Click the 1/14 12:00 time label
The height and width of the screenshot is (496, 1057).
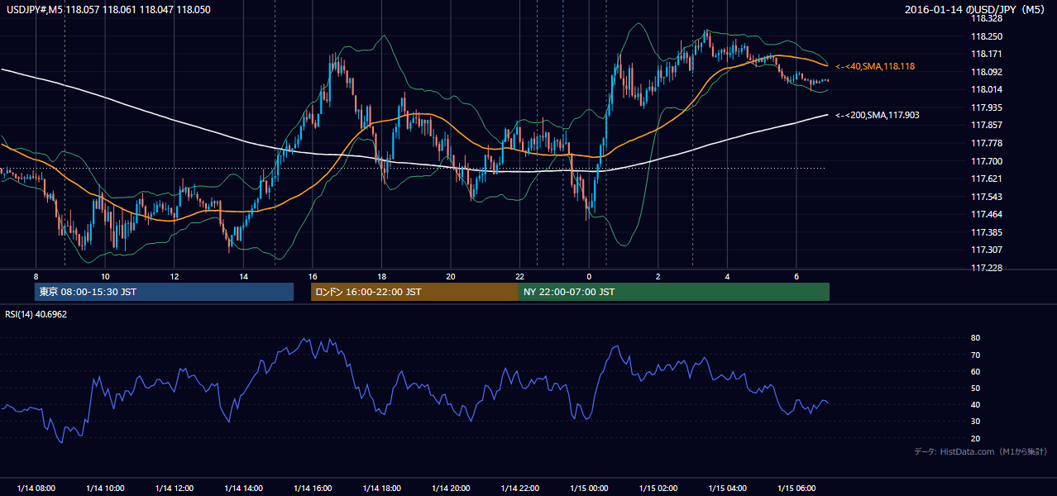(x=175, y=489)
